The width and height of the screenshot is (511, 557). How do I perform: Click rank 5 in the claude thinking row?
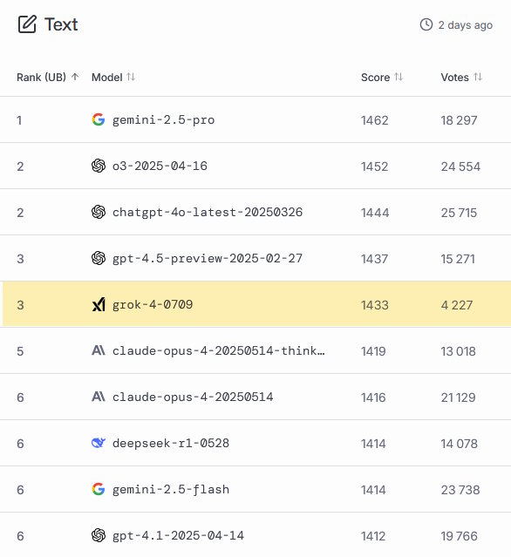[x=20, y=351]
